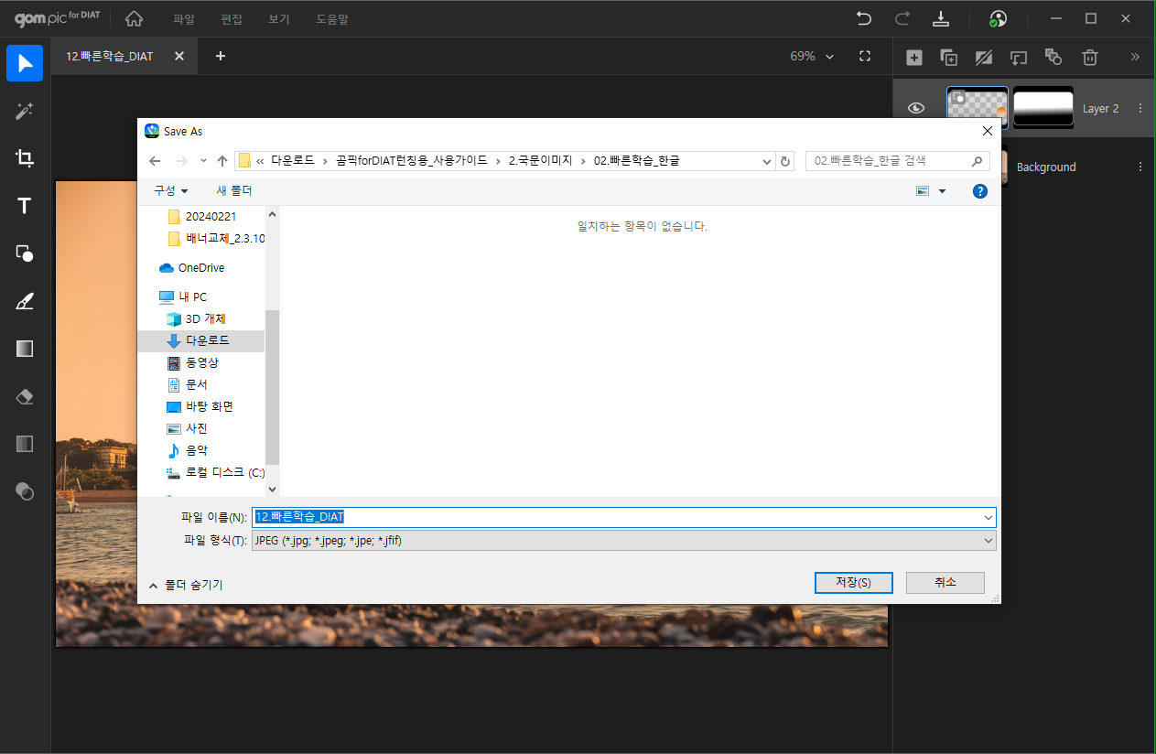Screen dimensions: 1156x754
Task: Click the Undo arrow icon
Action: [x=863, y=18]
